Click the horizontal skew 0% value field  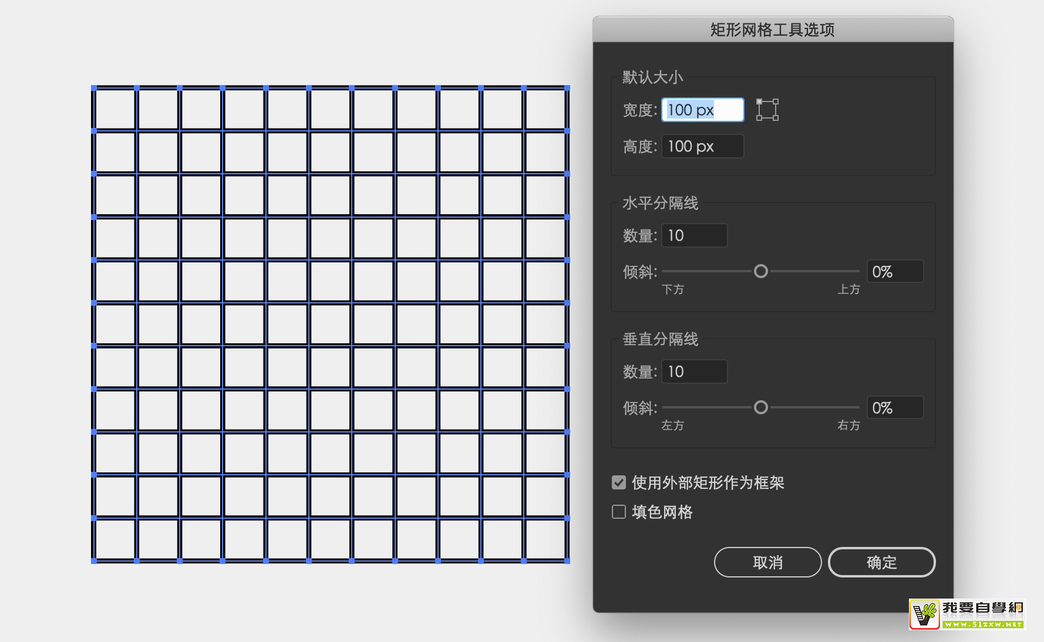click(x=895, y=272)
